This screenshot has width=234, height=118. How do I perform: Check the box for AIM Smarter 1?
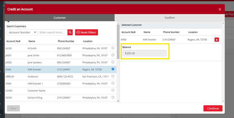[113, 83]
